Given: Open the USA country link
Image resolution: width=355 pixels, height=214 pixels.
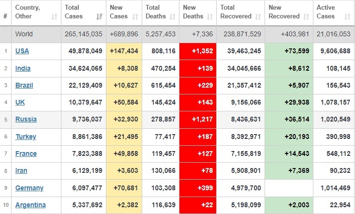Looking at the screenshot, I should [22, 51].
